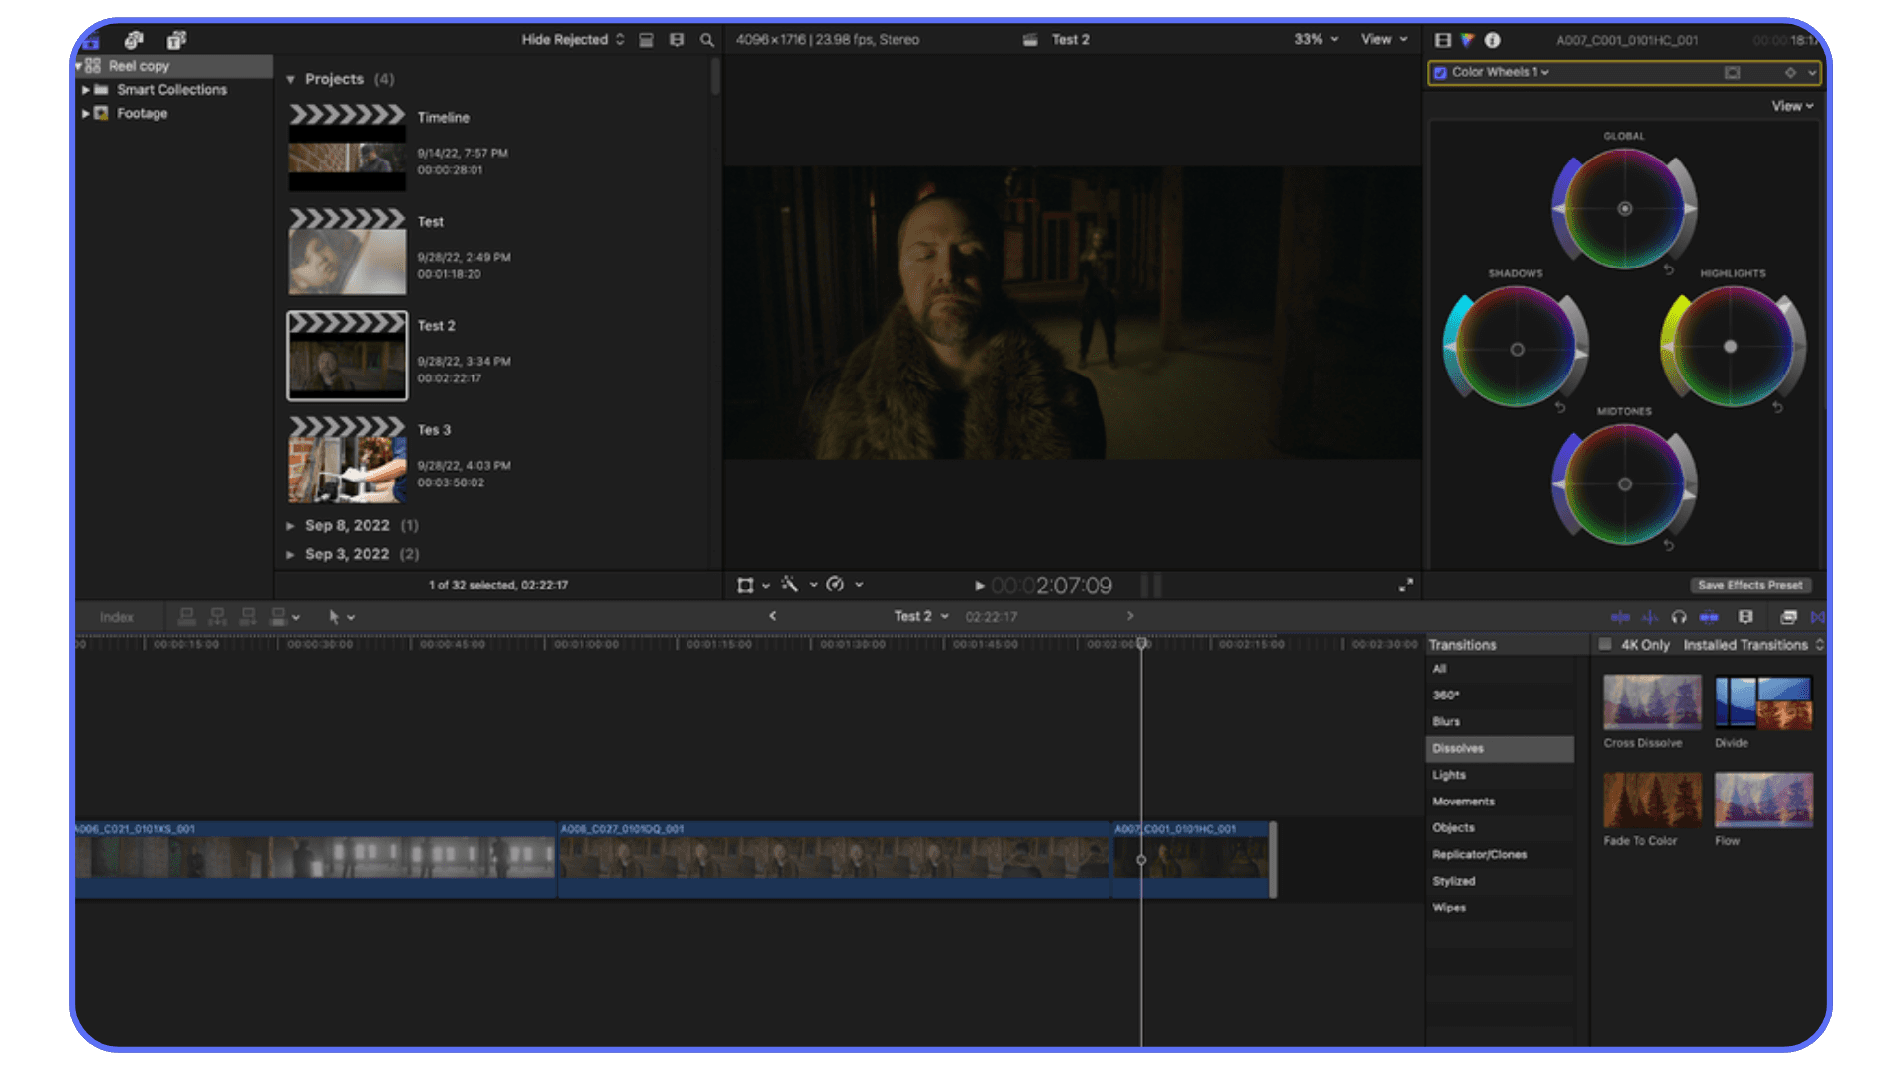Go back in timeline history arrow
Screen dimensions: 1902x1070
(x=773, y=616)
